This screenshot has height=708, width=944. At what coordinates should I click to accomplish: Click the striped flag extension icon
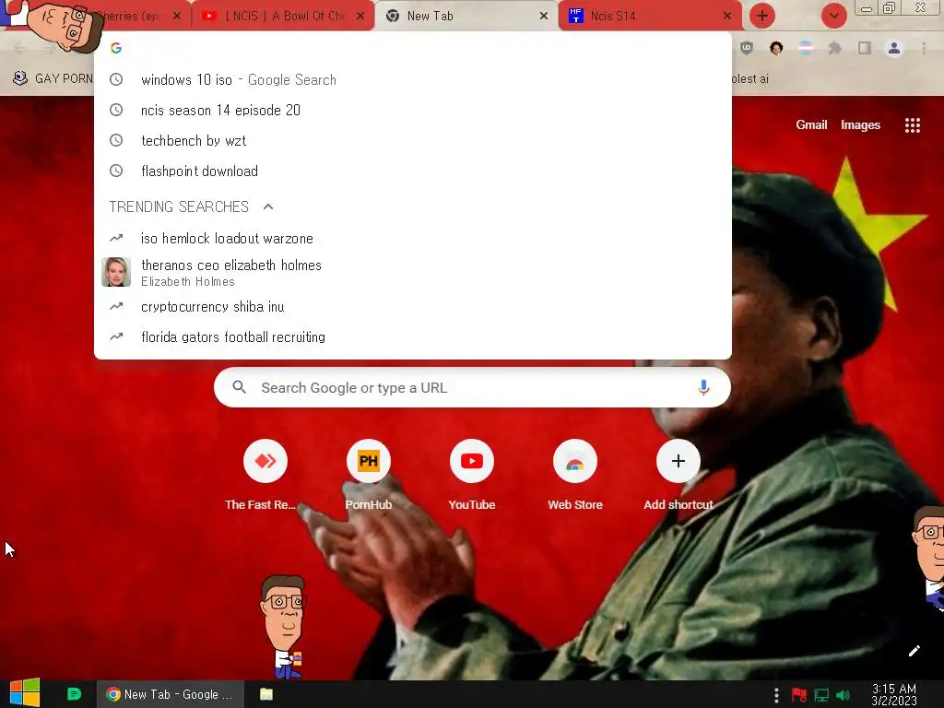[806, 48]
